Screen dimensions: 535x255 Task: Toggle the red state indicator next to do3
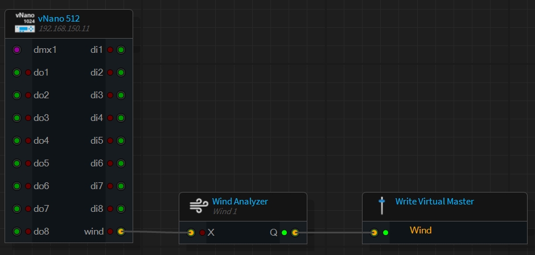pyautogui.click(x=28, y=118)
